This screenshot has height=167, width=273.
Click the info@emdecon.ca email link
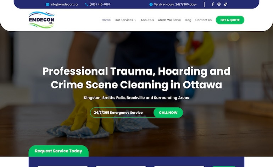tap(64, 5)
